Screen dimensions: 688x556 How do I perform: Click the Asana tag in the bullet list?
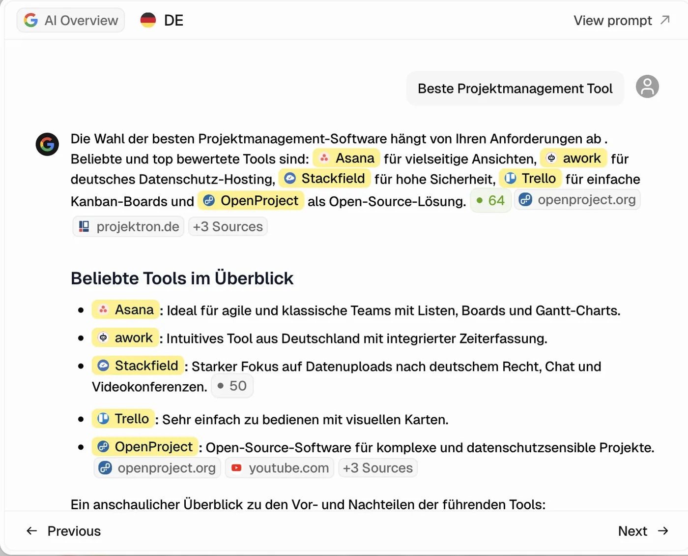tap(126, 310)
